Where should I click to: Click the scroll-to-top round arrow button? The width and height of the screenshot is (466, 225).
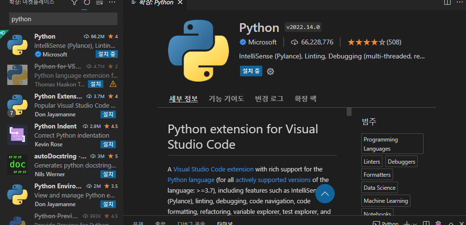tap(325, 194)
